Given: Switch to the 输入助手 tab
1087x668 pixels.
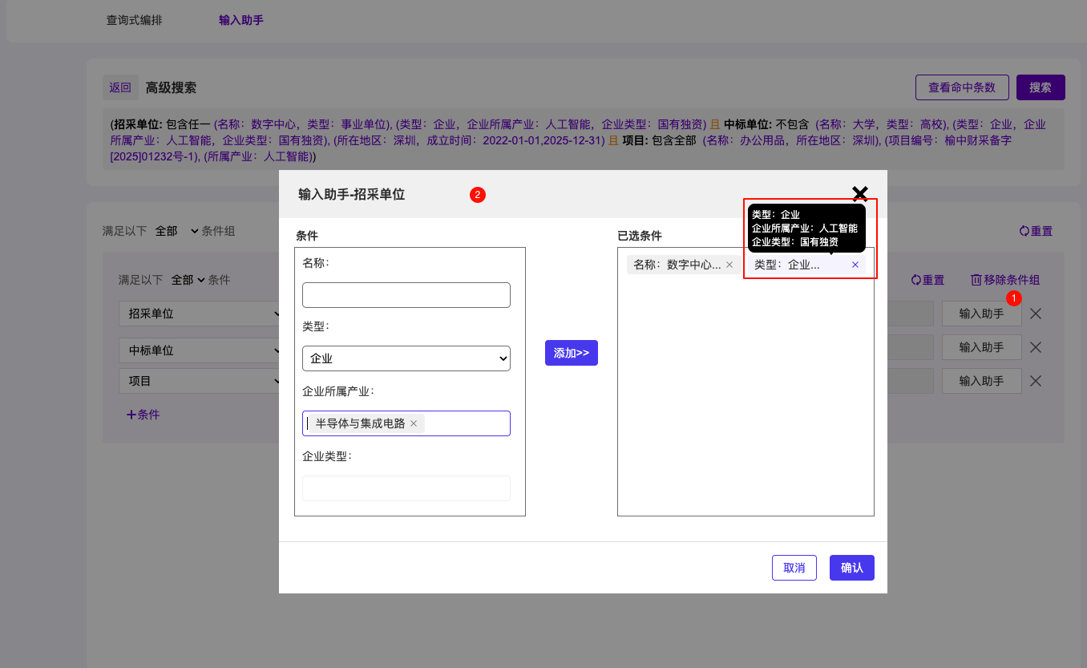Looking at the screenshot, I should (x=241, y=20).
